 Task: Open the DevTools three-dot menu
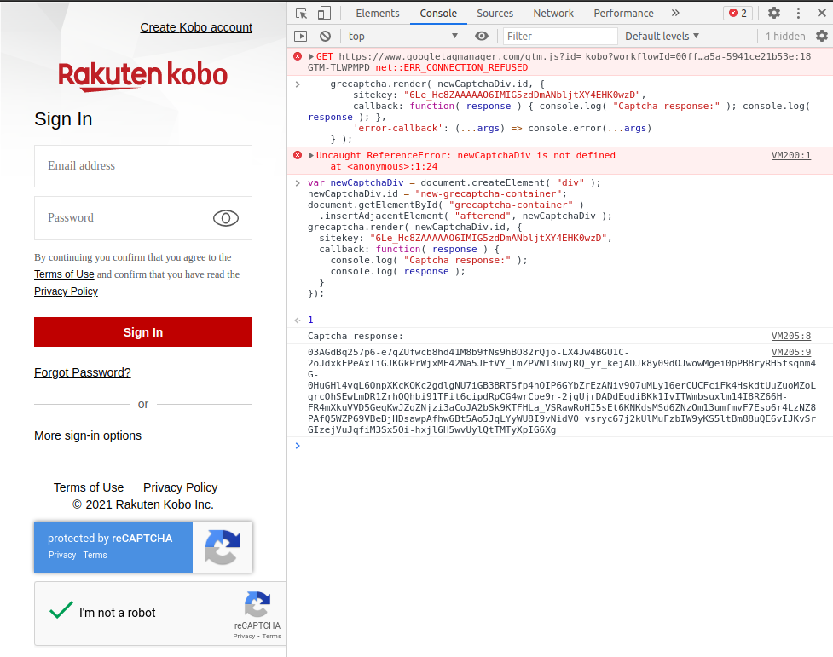coord(798,14)
